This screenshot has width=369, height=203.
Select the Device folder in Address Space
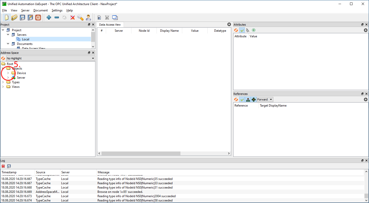[22, 73]
